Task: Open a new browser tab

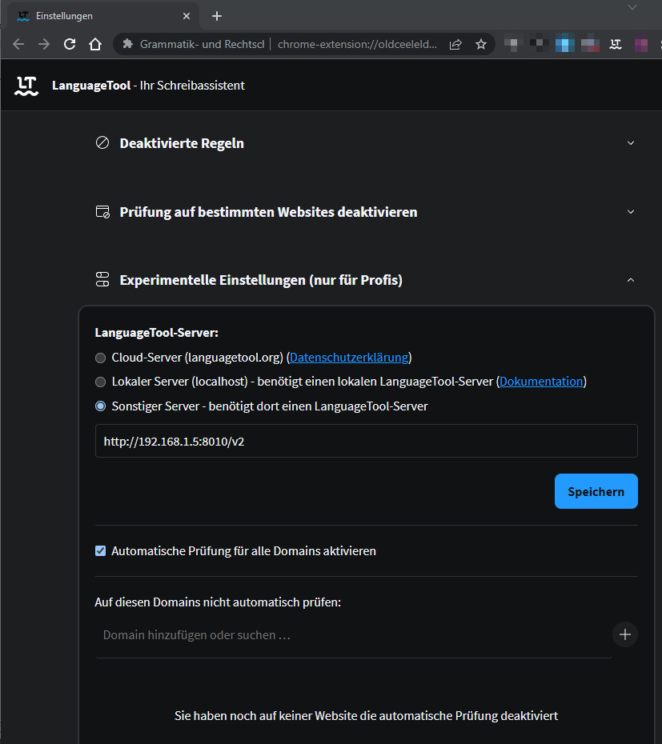Action: coord(217,15)
